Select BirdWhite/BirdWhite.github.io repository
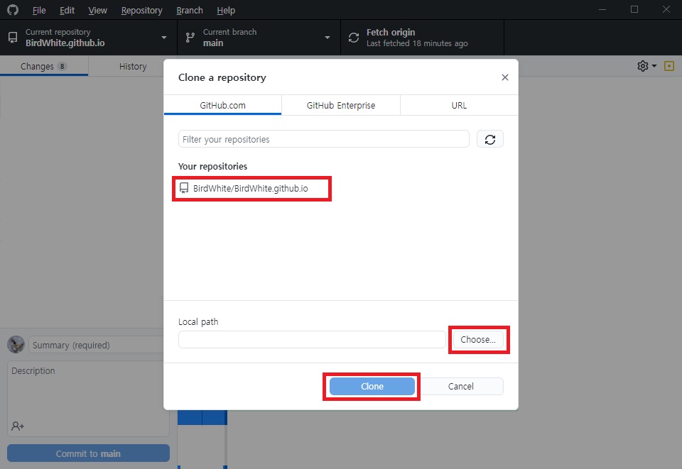 [250, 189]
